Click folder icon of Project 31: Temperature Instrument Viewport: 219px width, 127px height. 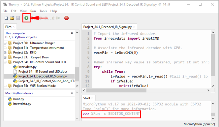(x=10, y=48)
